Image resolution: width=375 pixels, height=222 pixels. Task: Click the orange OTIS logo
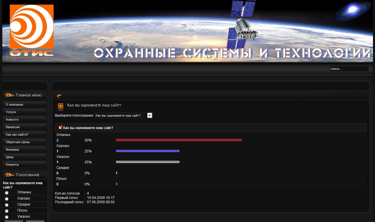pos(32,31)
